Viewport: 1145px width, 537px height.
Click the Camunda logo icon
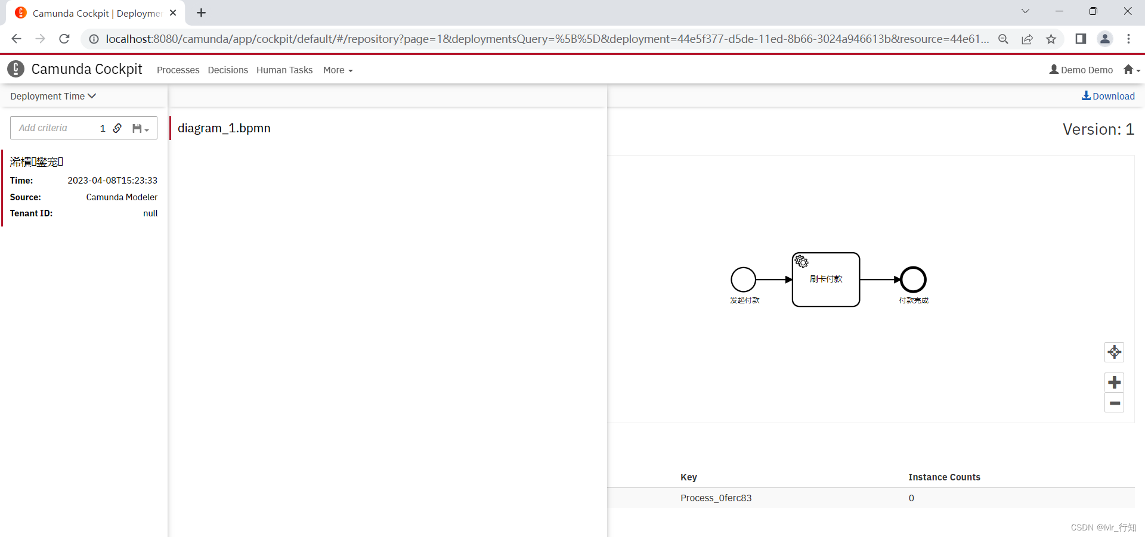click(x=16, y=69)
